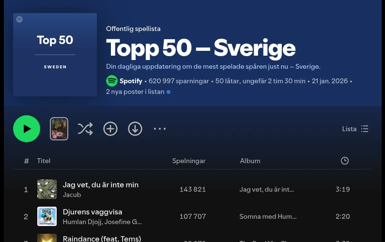Play the Topp 50 – Sverige playlist
The width and height of the screenshot is (385, 242).
pos(27,129)
